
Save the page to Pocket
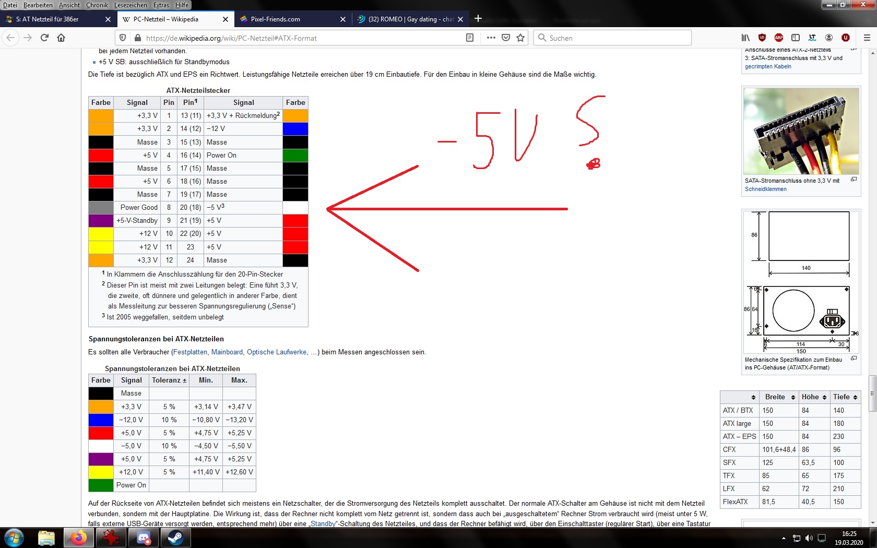505,38
